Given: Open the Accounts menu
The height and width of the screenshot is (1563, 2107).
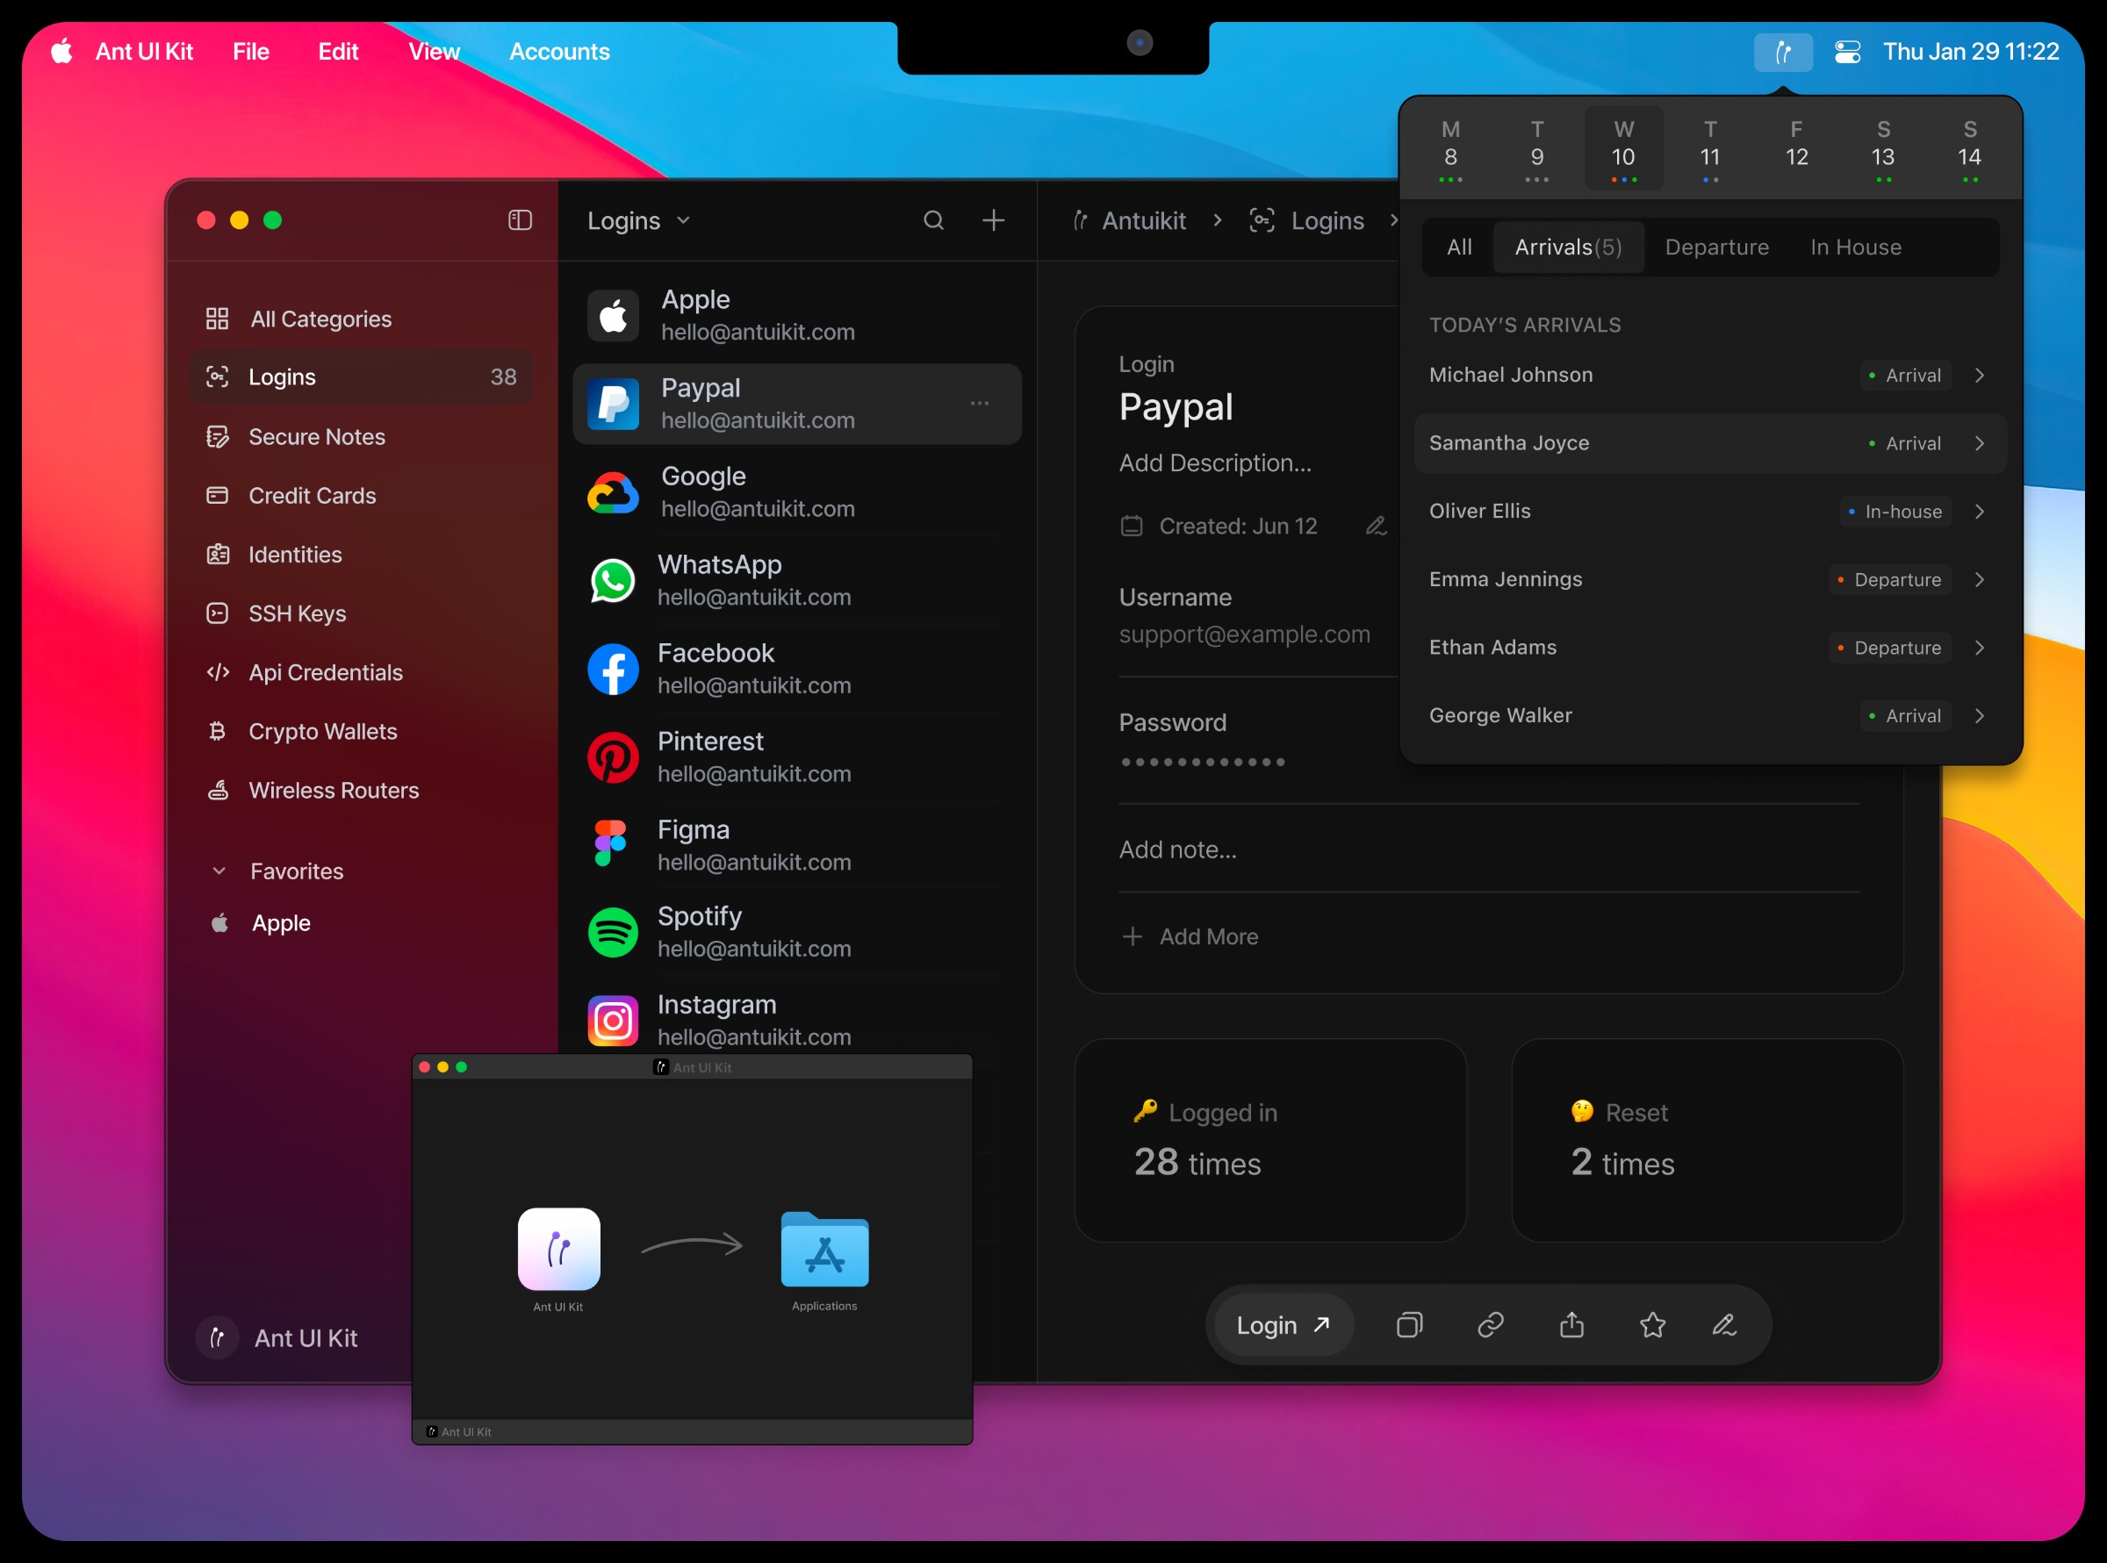Looking at the screenshot, I should [559, 52].
